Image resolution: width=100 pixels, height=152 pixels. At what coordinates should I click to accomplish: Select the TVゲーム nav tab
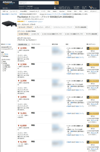pos(5,11)
